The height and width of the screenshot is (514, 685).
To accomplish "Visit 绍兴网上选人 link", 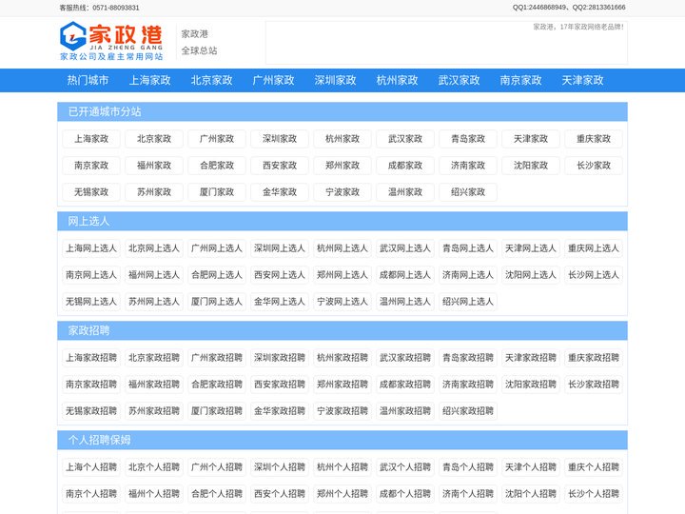I will (x=468, y=302).
